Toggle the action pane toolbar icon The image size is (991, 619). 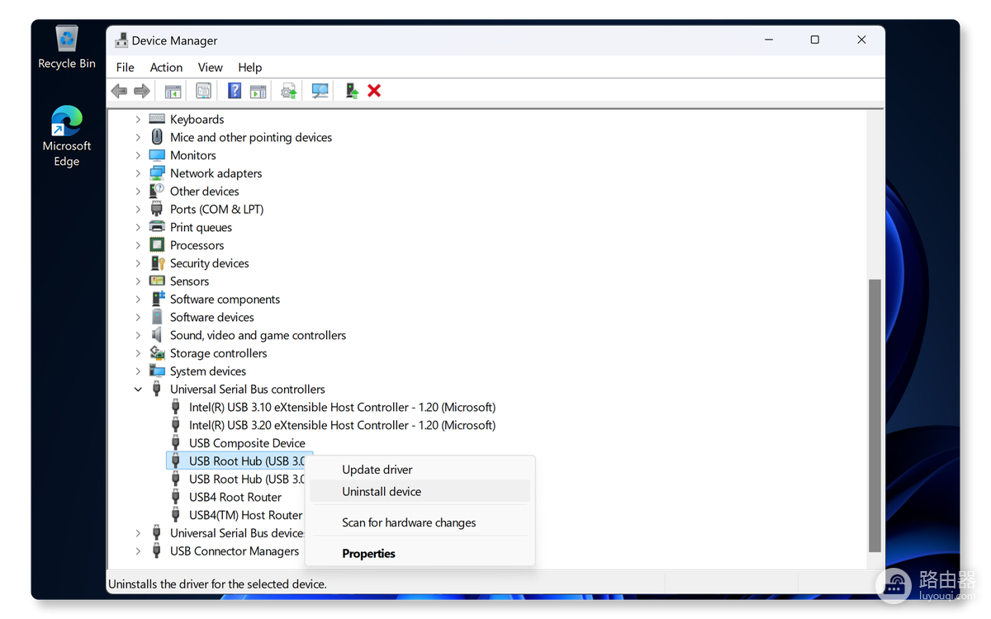click(x=258, y=91)
